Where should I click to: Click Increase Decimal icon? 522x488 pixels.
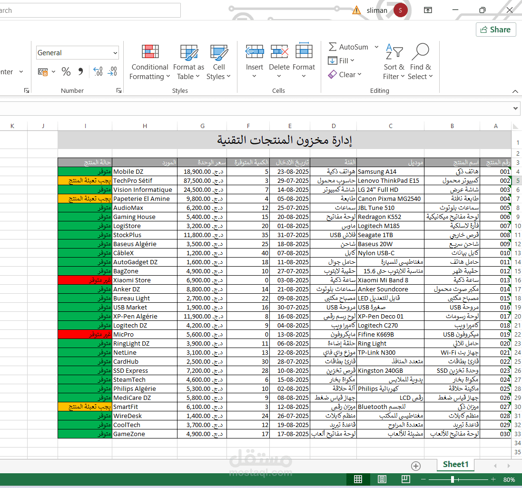click(98, 71)
